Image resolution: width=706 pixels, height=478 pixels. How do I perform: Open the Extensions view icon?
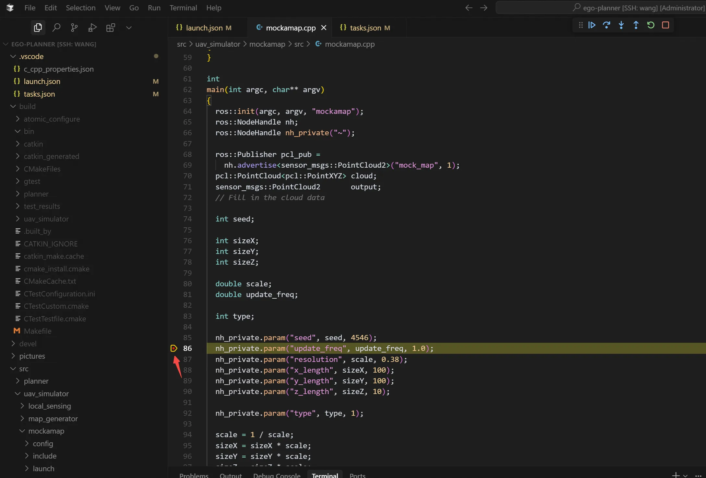pos(111,28)
